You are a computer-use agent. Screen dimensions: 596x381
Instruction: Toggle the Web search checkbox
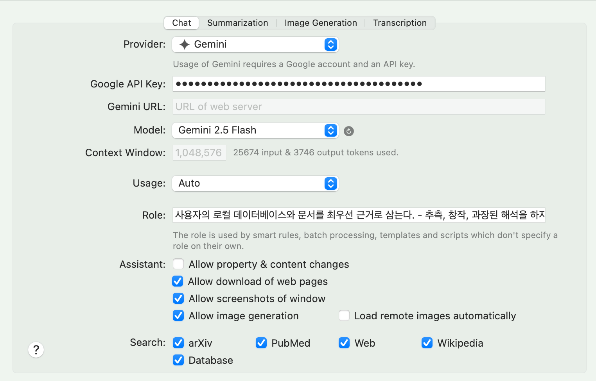344,343
